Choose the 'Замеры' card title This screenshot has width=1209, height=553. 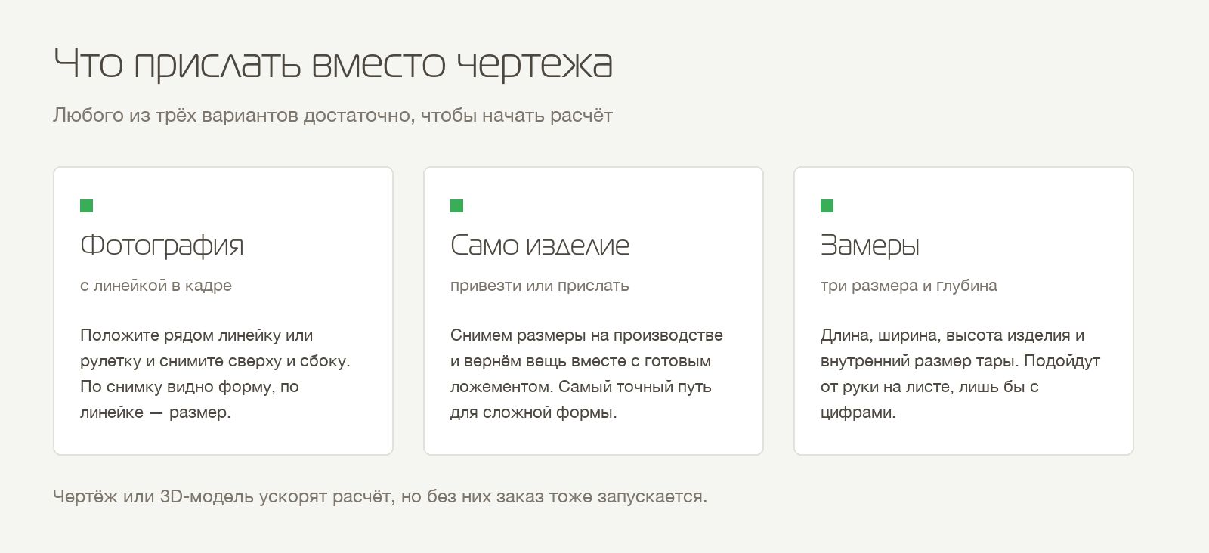(x=870, y=246)
